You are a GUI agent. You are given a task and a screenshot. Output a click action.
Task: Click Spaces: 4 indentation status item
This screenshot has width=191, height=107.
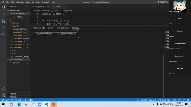click(153, 100)
